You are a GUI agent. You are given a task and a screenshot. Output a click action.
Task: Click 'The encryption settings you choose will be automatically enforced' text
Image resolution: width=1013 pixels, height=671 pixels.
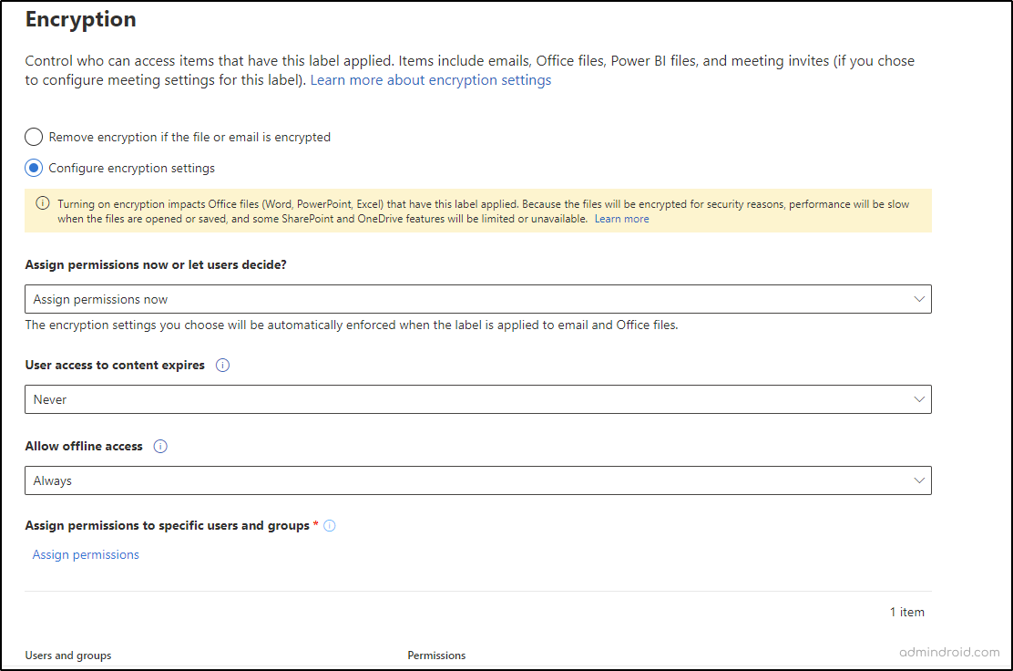(x=352, y=325)
